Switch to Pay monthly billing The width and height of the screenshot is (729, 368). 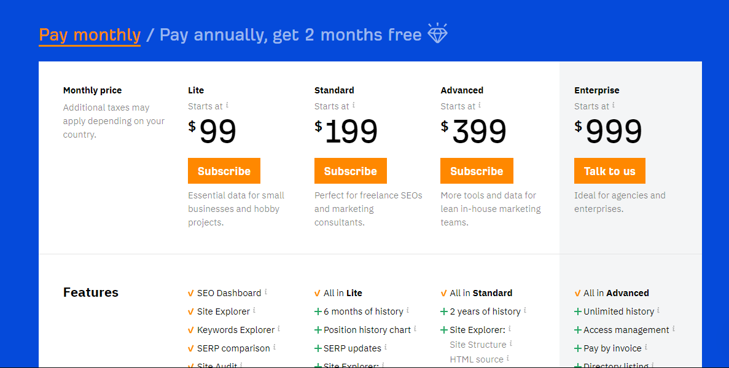90,35
